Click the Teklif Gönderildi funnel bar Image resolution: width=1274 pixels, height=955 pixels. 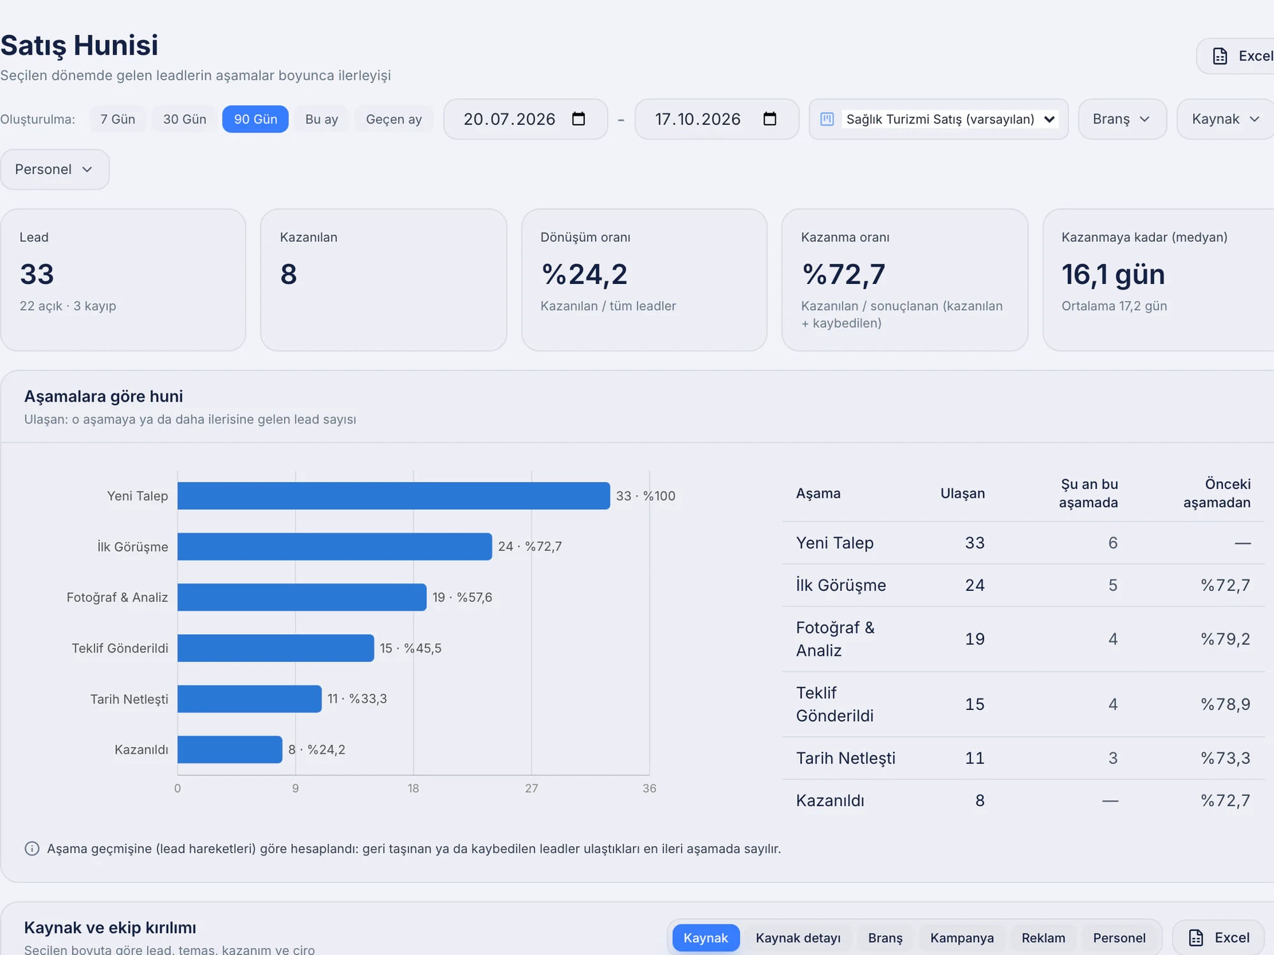point(276,648)
